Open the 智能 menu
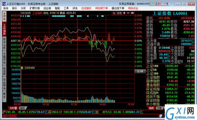 [57, 9]
